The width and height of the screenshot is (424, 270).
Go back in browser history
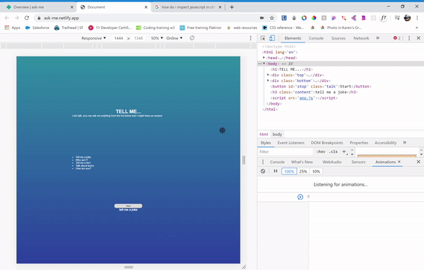tap(7, 18)
